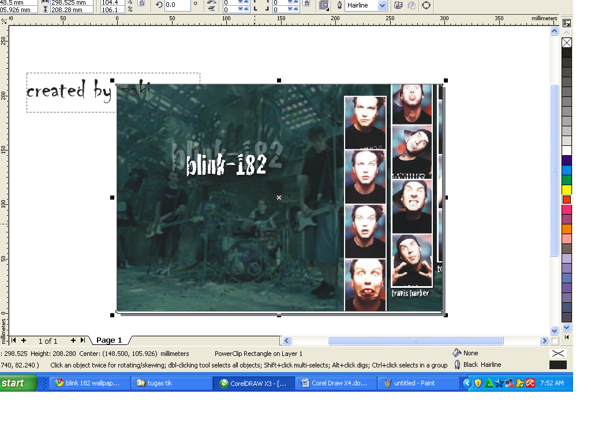This screenshot has height=443, width=591.
Task: Pick the blue palette swatch
Action: click(567, 170)
